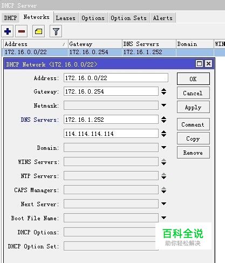Expand the Boot File Name arrow

[163, 218]
